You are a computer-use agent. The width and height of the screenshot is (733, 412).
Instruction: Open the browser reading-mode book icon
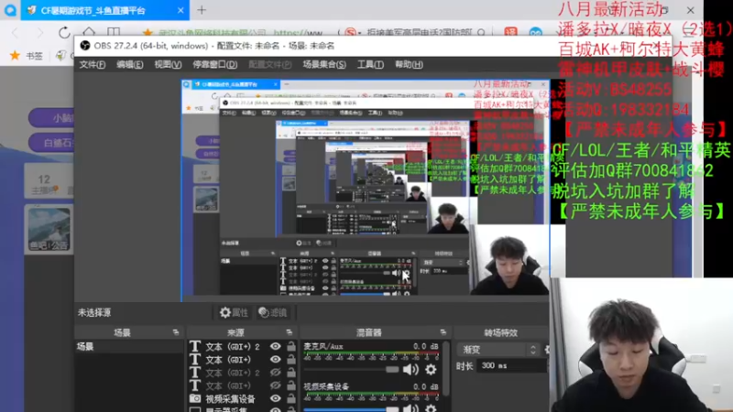point(114,32)
